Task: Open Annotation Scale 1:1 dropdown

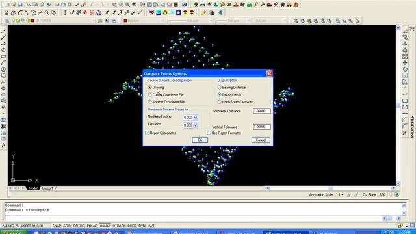Action: (340, 195)
